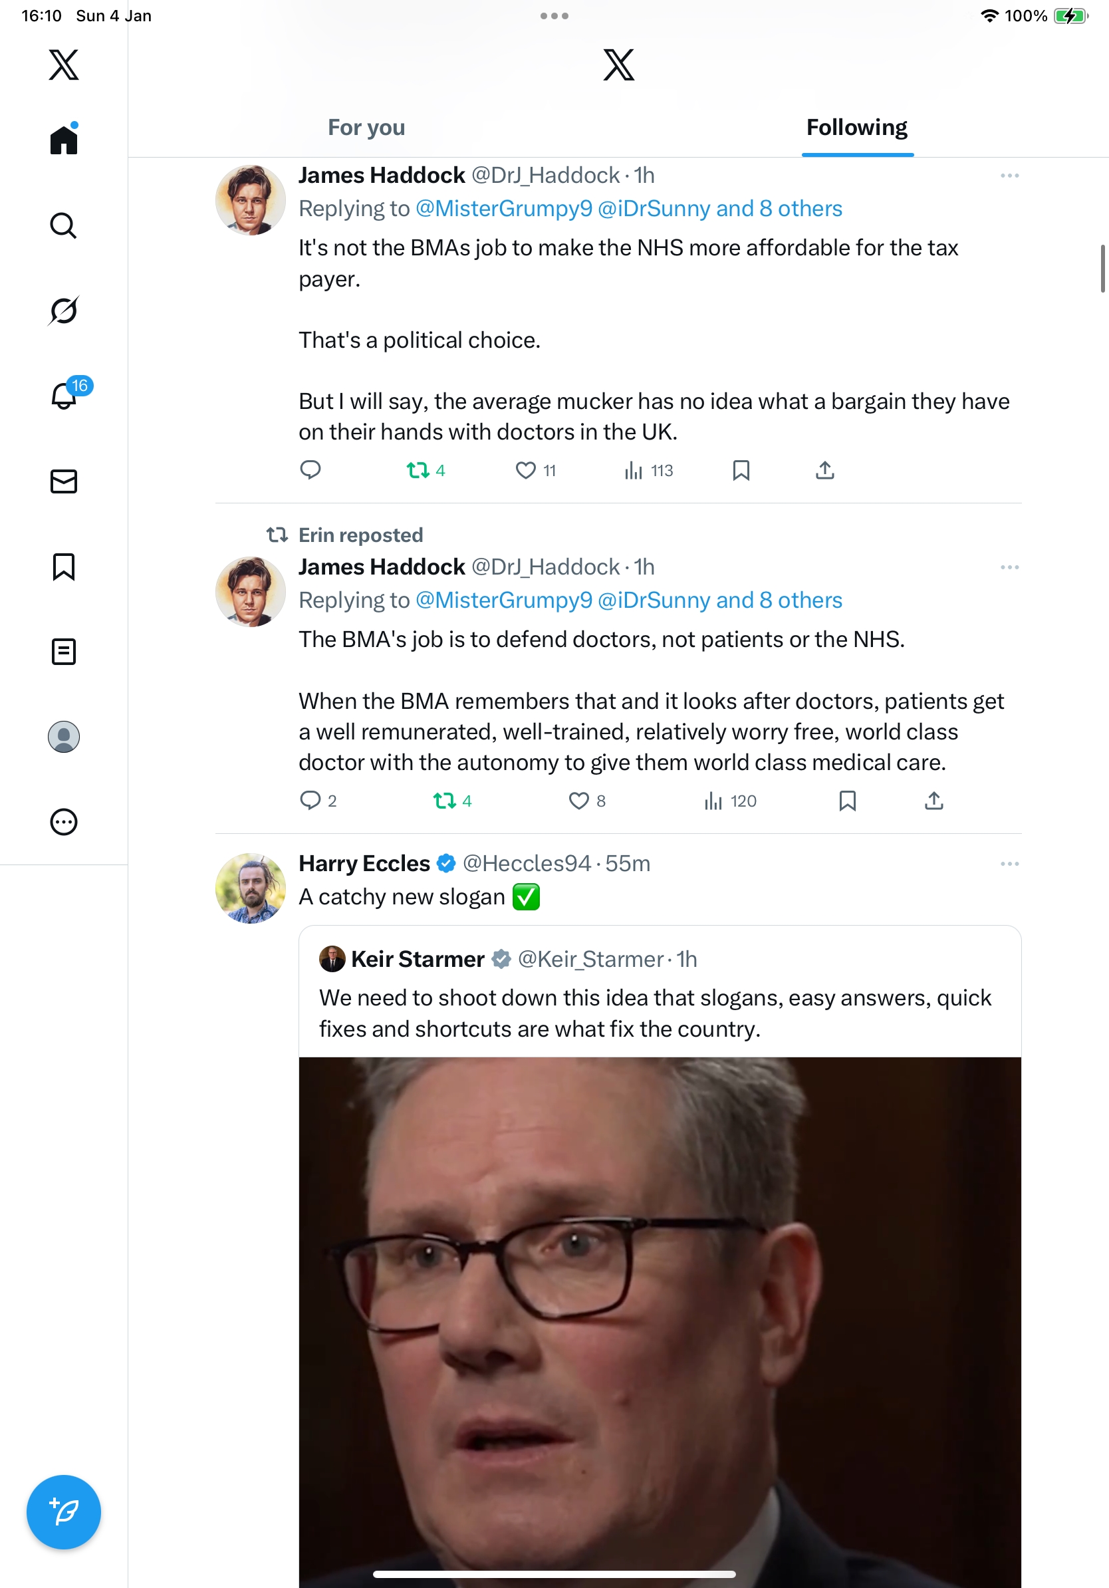The width and height of the screenshot is (1109, 1588).
Task: Open the Search icon in sidebar
Action: click(x=64, y=225)
